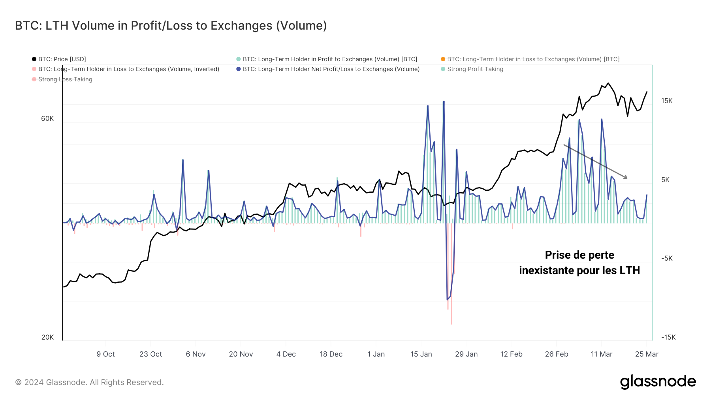
Task: Enable struck-through Long-Term Holder in Loss [BTC] legend
Action: tap(530, 59)
